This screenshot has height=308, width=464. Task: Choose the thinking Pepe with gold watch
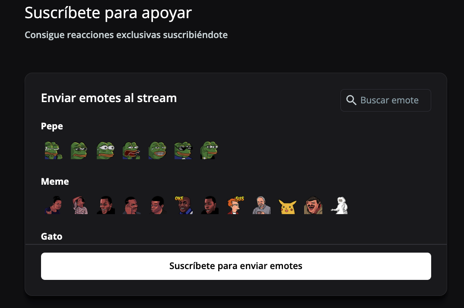point(209,150)
